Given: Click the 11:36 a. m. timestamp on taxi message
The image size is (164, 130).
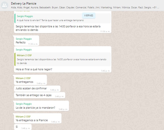Looking at the screenshot, I should pyautogui.click(x=105, y=31).
